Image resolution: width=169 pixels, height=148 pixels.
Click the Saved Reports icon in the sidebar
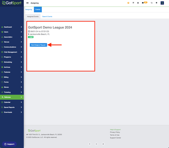click(2, 107)
